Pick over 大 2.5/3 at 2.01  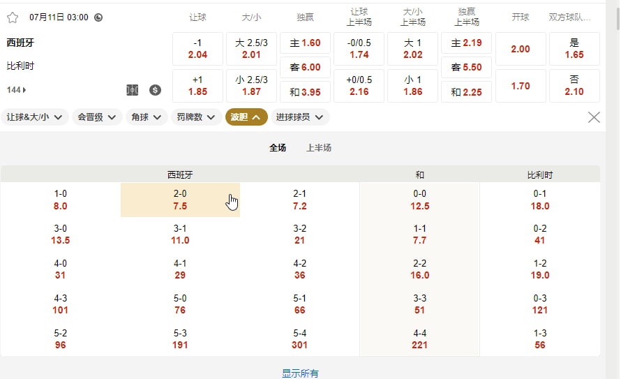(x=251, y=49)
